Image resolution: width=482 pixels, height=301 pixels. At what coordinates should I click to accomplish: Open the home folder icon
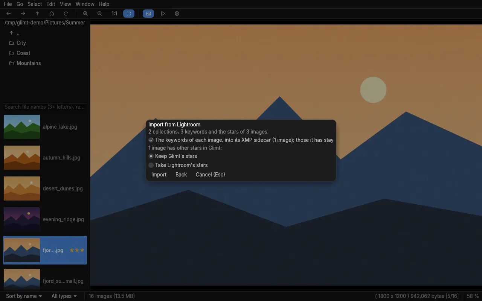pyautogui.click(x=52, y=14)
